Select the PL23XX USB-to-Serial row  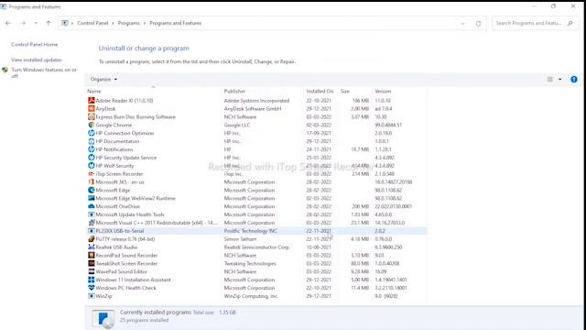click(x=256, y=231)
